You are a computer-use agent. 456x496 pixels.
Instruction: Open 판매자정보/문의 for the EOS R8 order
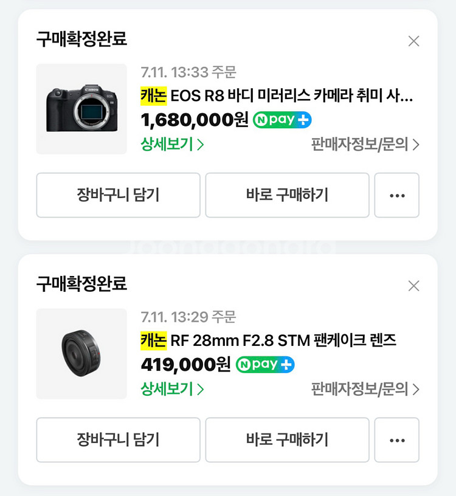(365, 145)
